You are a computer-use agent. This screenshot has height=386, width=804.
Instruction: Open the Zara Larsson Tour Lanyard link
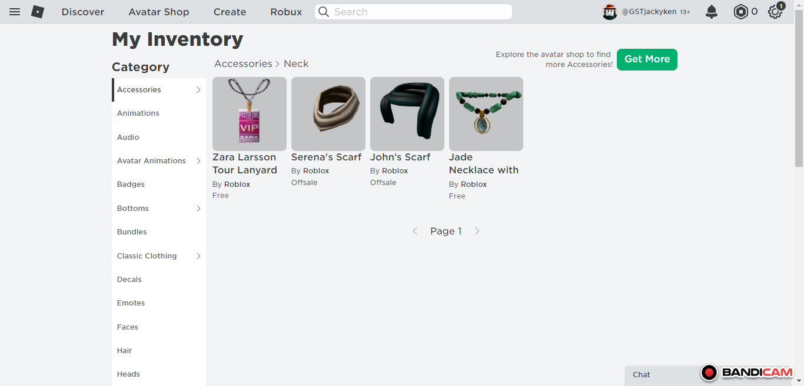click(244, 164)
